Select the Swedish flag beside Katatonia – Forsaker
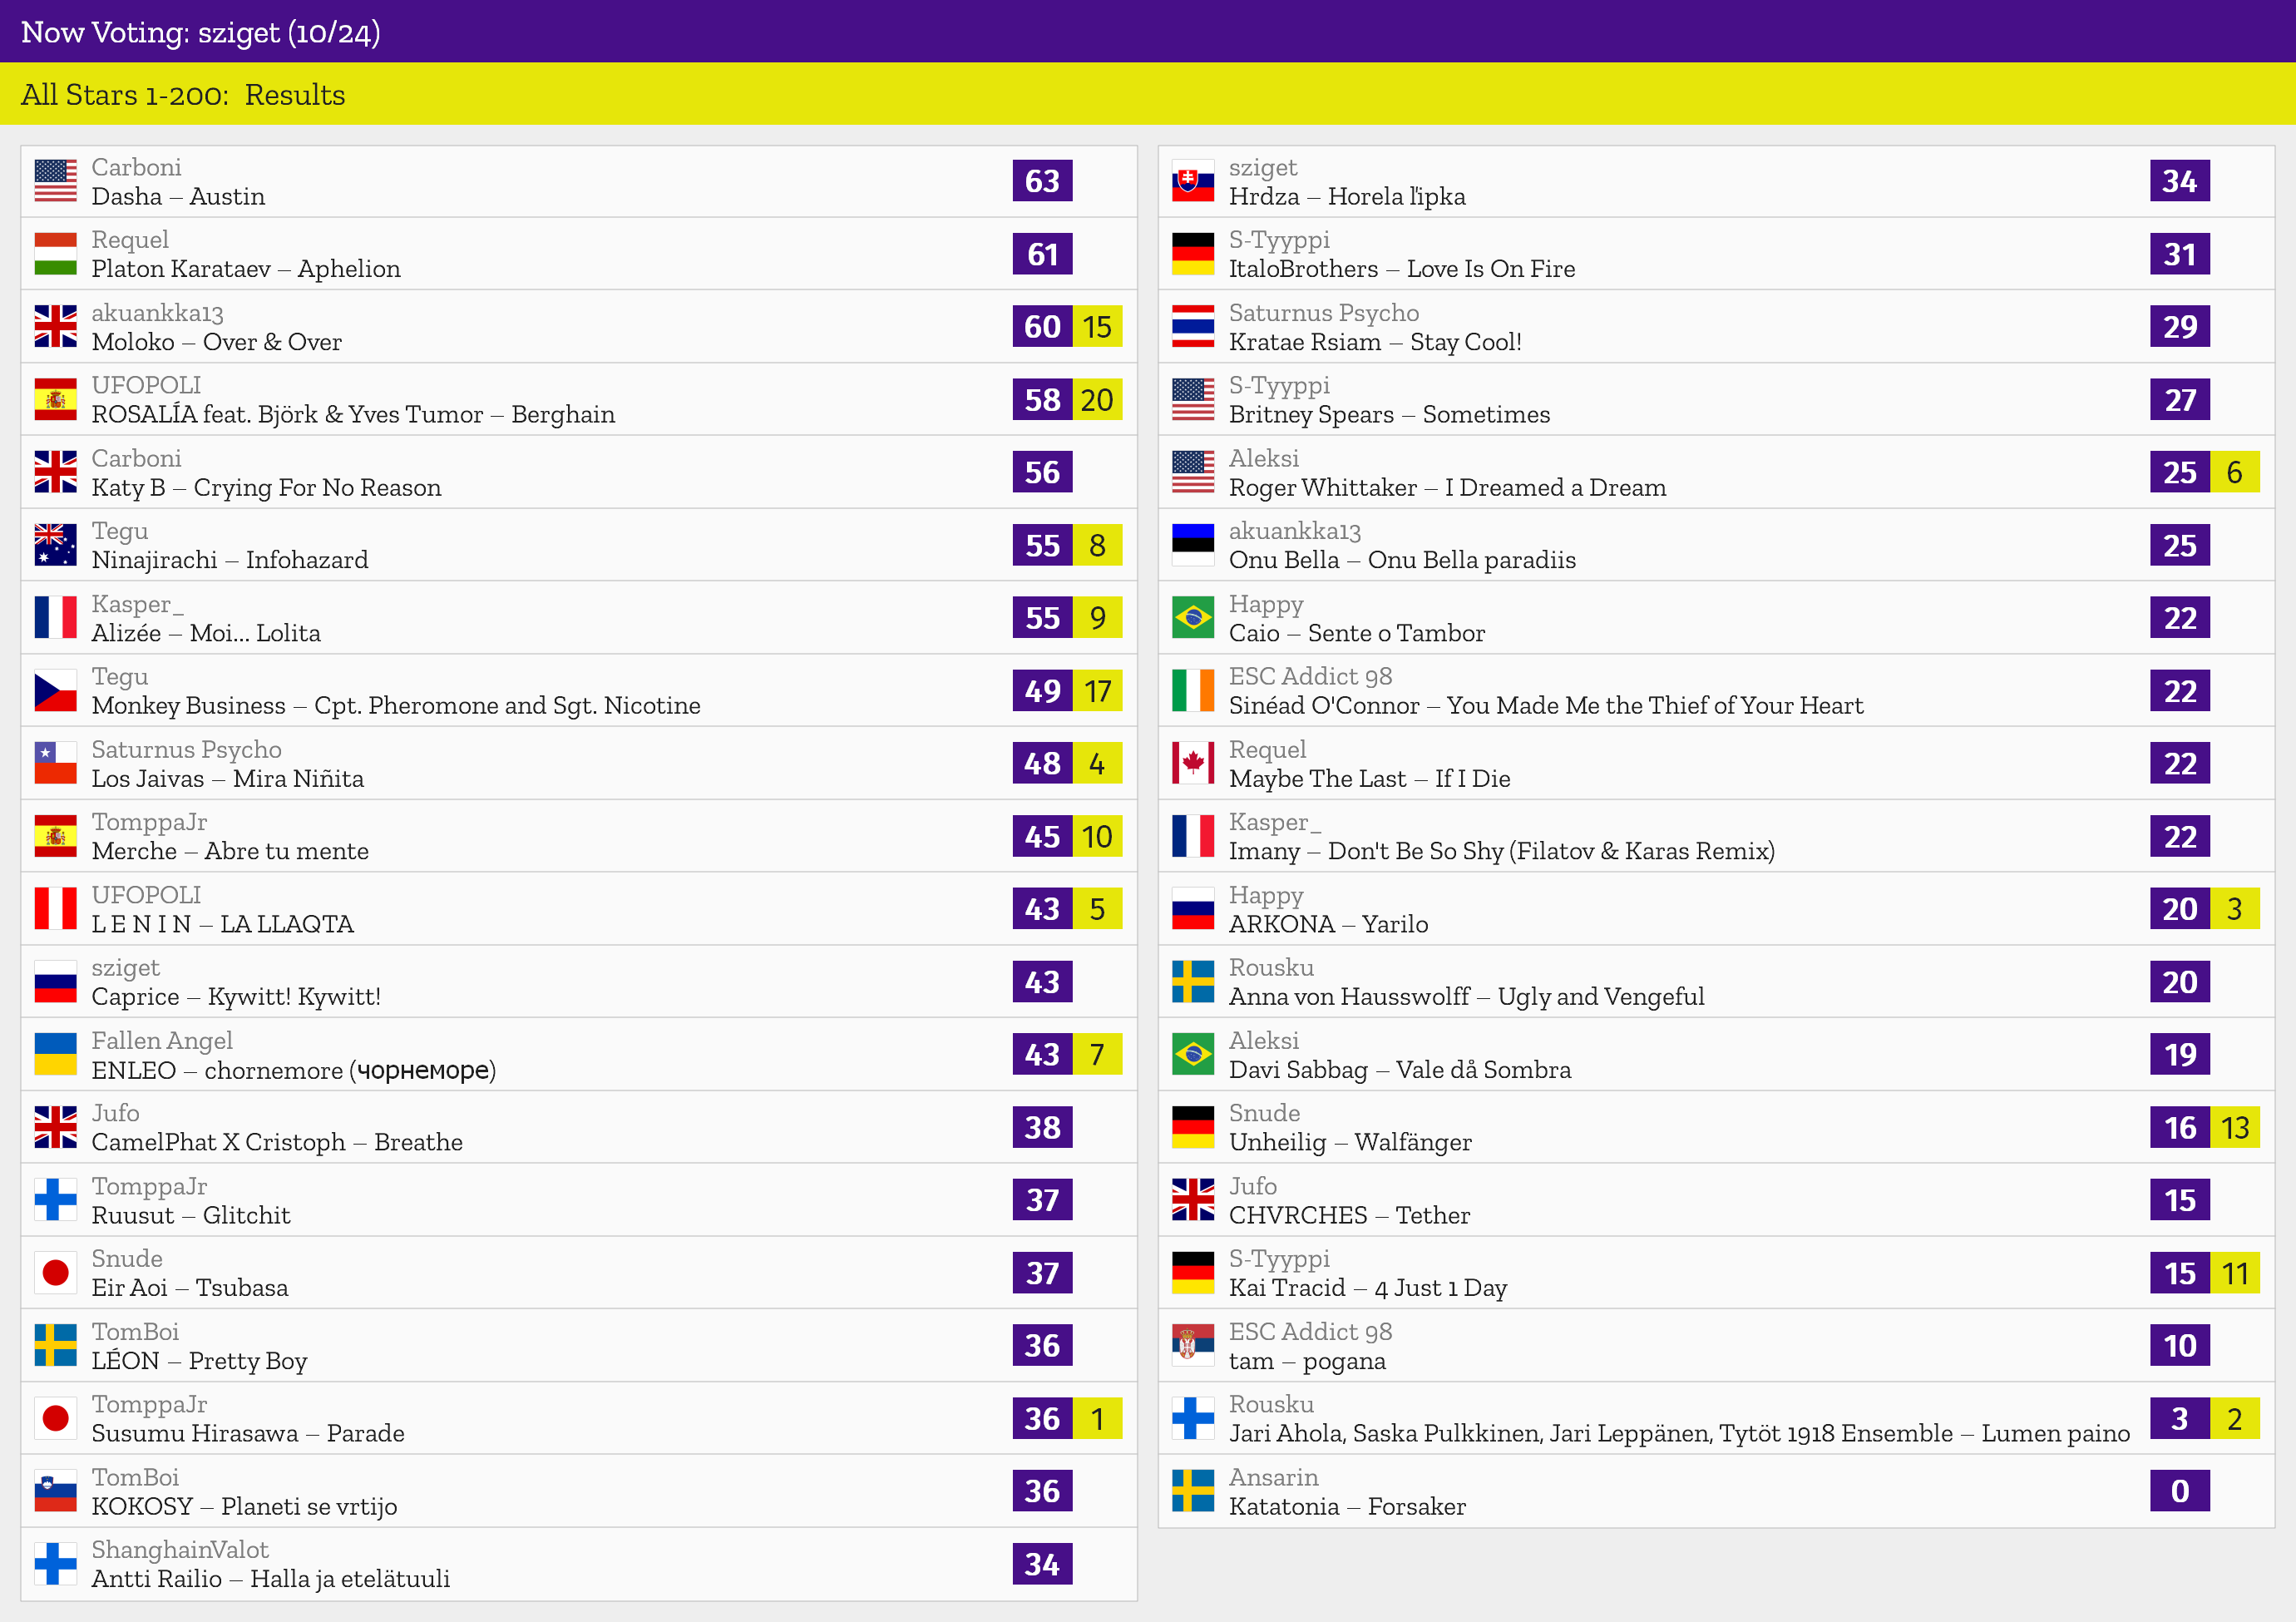This screenshot has width=2296, height=1622. coord(1193,1491)
